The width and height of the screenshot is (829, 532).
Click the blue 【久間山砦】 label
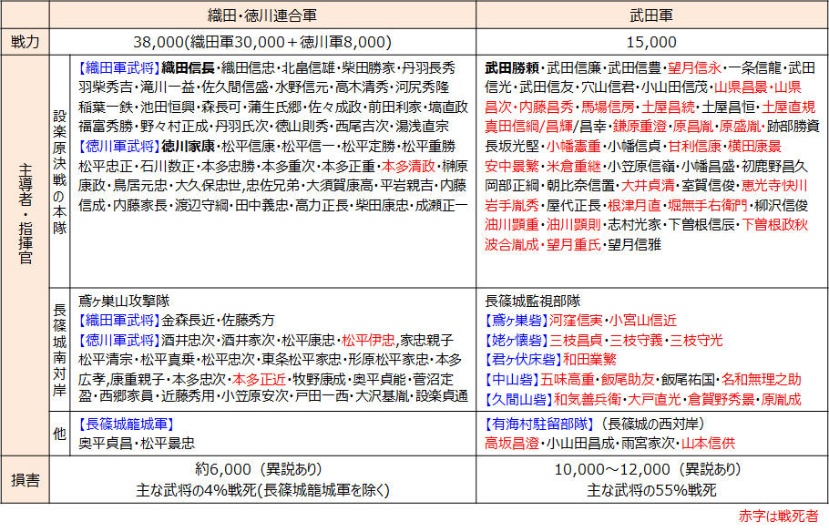coord(517,398)
